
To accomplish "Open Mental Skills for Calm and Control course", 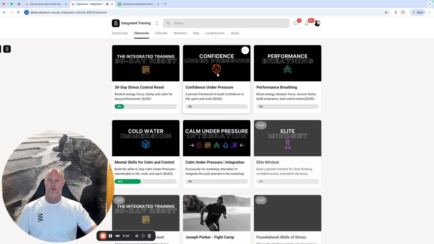I will pyautogui.click(x=144, y=162).
